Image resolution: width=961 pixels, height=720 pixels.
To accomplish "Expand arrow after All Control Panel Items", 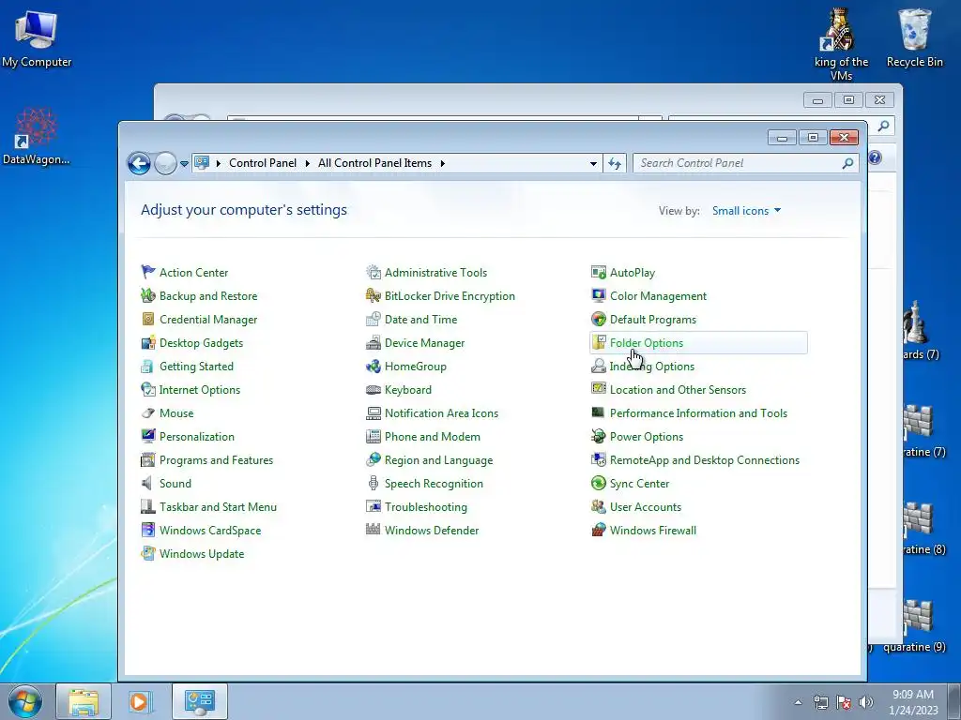I will tap(443, 163).
